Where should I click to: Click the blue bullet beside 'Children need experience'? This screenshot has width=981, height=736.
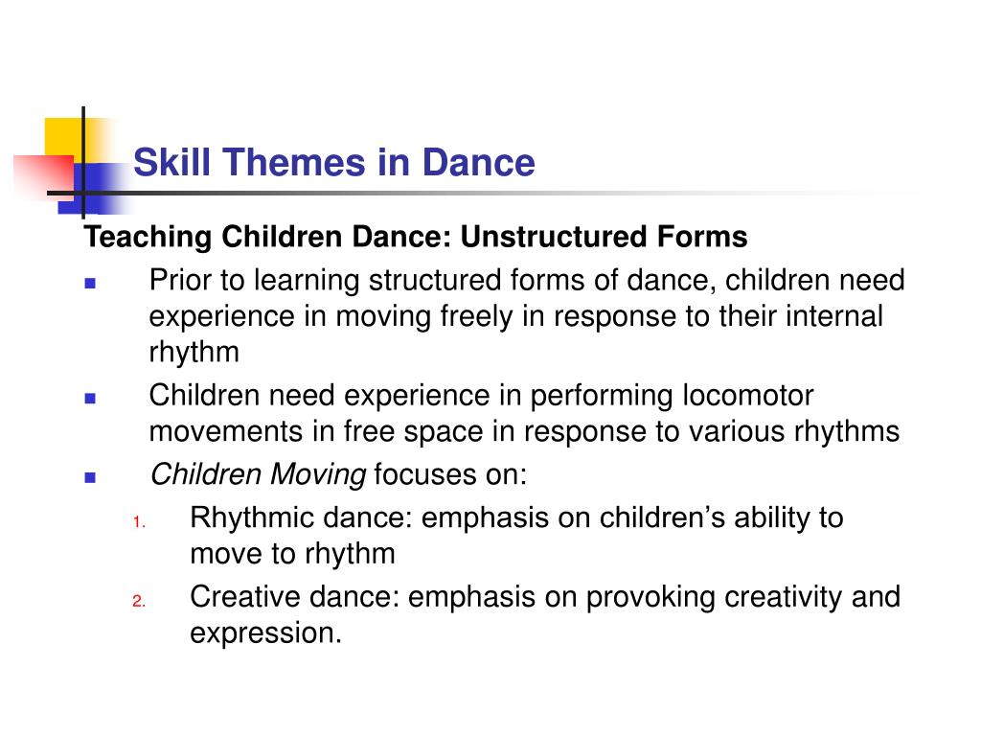click(90, 398)
